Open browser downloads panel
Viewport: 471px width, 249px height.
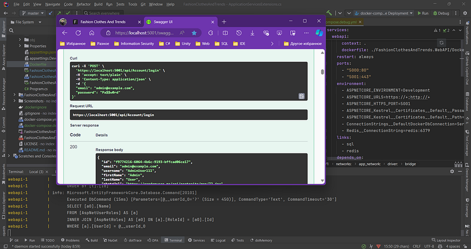(252, 33)
